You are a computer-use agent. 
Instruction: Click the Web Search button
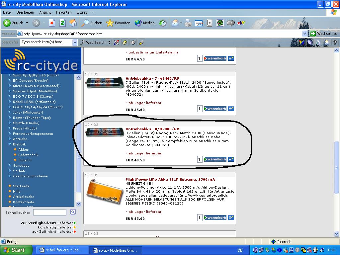[93, 42]
